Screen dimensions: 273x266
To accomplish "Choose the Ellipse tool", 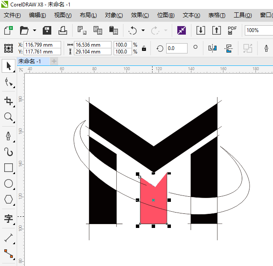I will (8, 184).
